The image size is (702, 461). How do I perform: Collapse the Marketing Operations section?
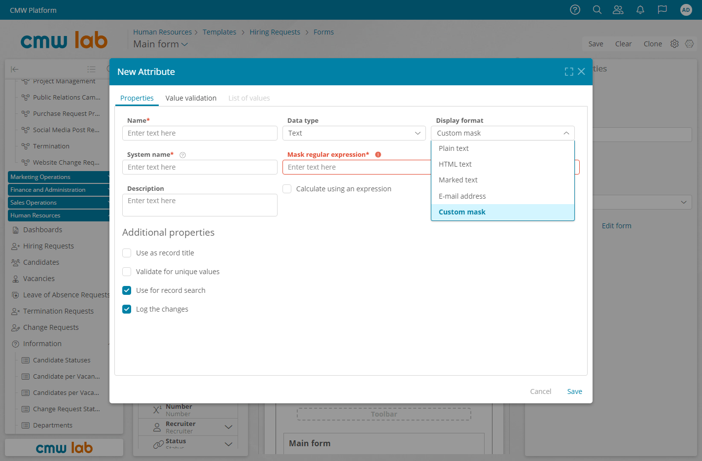click(x=59, y=177)
